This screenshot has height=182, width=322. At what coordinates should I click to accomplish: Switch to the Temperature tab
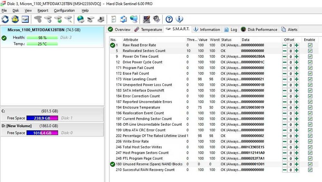[148, 30]
